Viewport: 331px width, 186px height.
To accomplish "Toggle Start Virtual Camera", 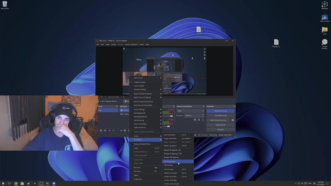I will click(218, 120).
